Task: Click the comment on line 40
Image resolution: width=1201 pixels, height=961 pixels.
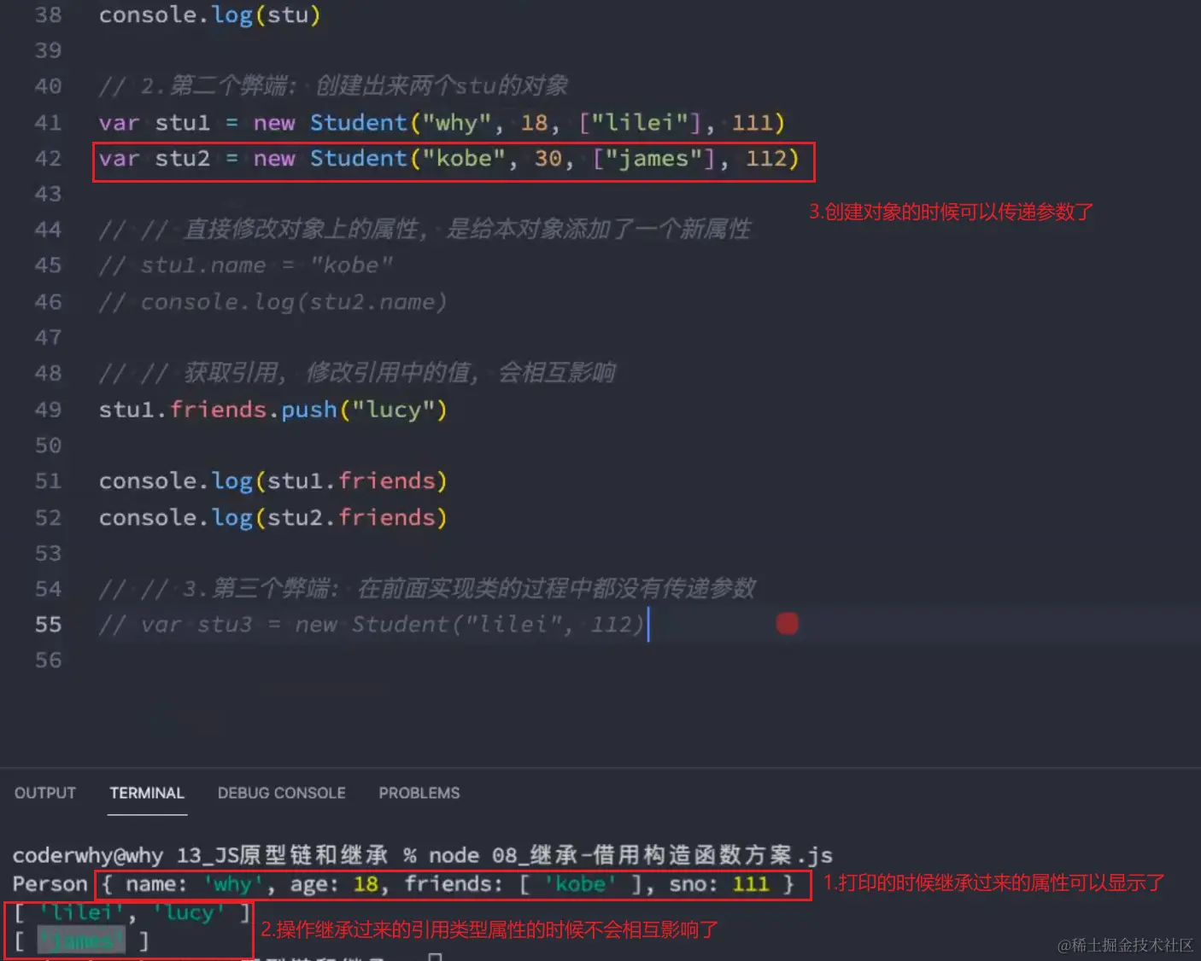Action: [333, 86]
